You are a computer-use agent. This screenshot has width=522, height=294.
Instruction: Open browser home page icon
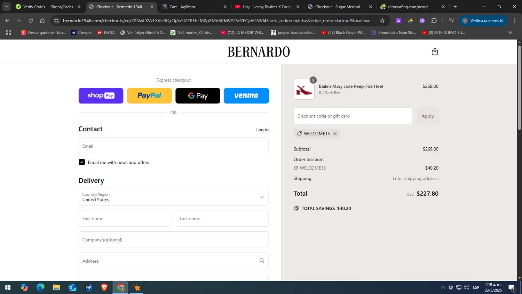pos(42,21)
